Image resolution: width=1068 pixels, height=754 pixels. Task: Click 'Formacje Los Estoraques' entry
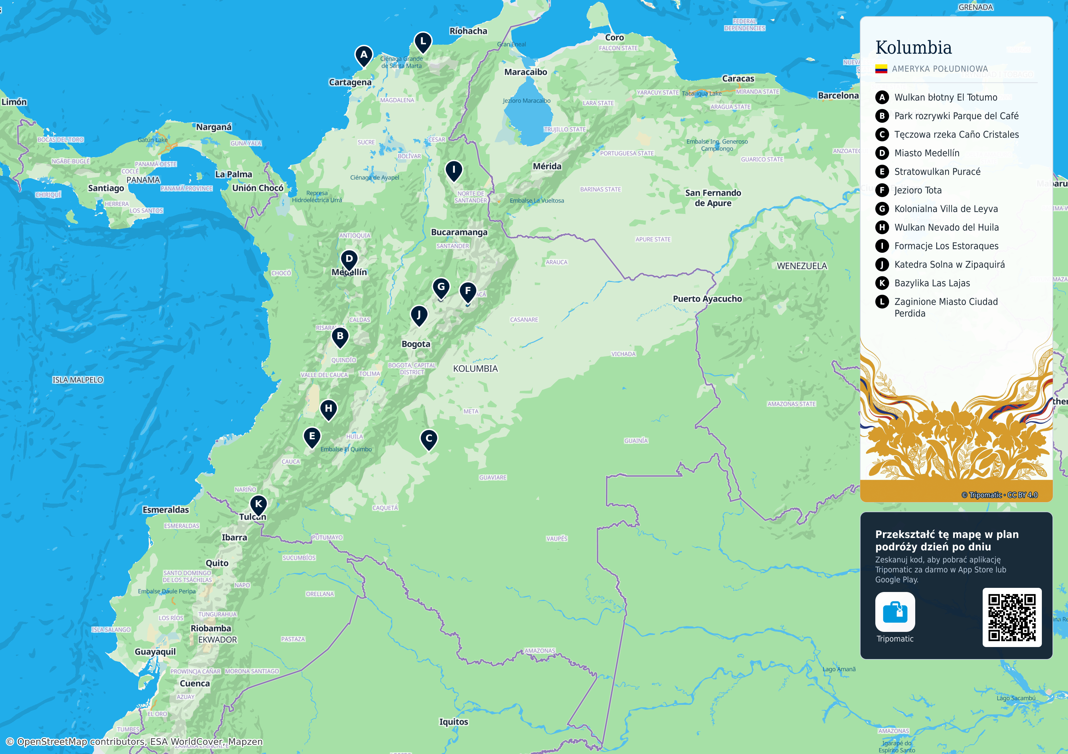coord(946,246)
